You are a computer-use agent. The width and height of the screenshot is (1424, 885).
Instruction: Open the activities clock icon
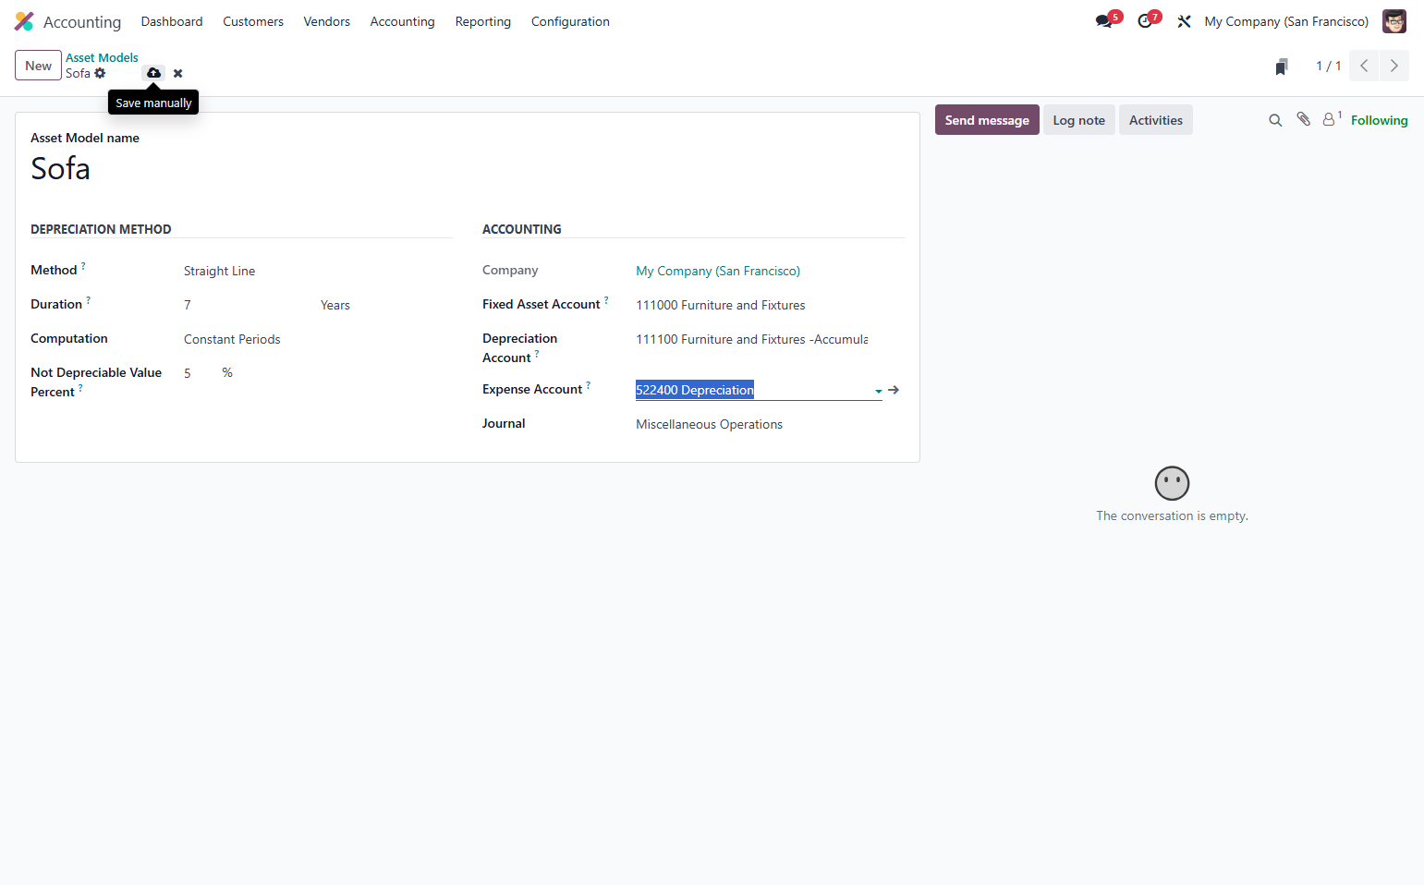(x=1145, y=21)
